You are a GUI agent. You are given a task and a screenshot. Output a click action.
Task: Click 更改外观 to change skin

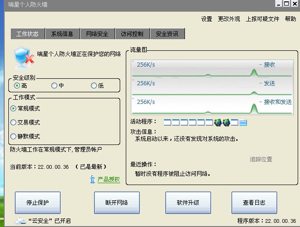click(229, 19)
